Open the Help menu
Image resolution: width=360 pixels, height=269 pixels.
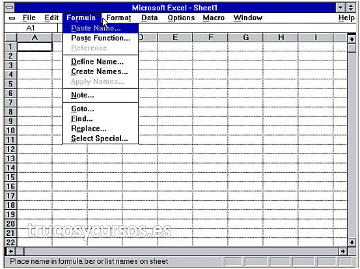pyautogui.click(x=346, y=18)
